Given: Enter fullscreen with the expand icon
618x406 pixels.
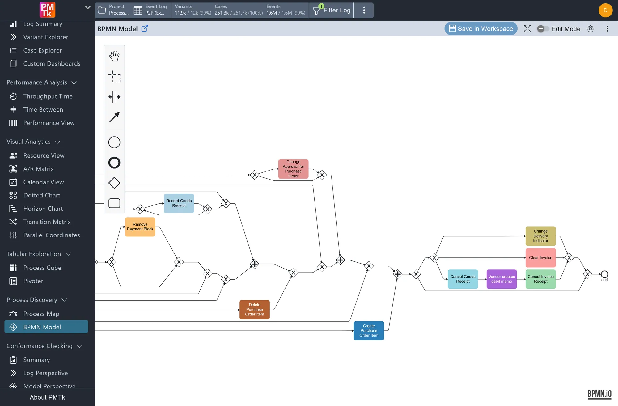Looking at the screenshot, I should pyautogui.click(x=527, y=29).
